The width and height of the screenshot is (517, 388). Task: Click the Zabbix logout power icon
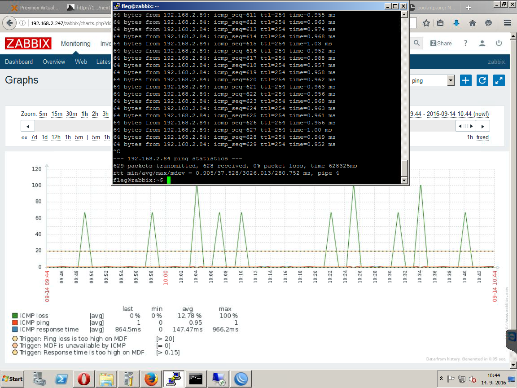pos(499,43)
